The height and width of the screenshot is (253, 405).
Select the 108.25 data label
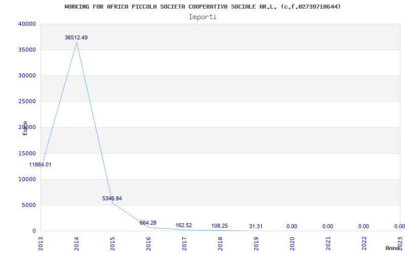[x=220, y=226]
